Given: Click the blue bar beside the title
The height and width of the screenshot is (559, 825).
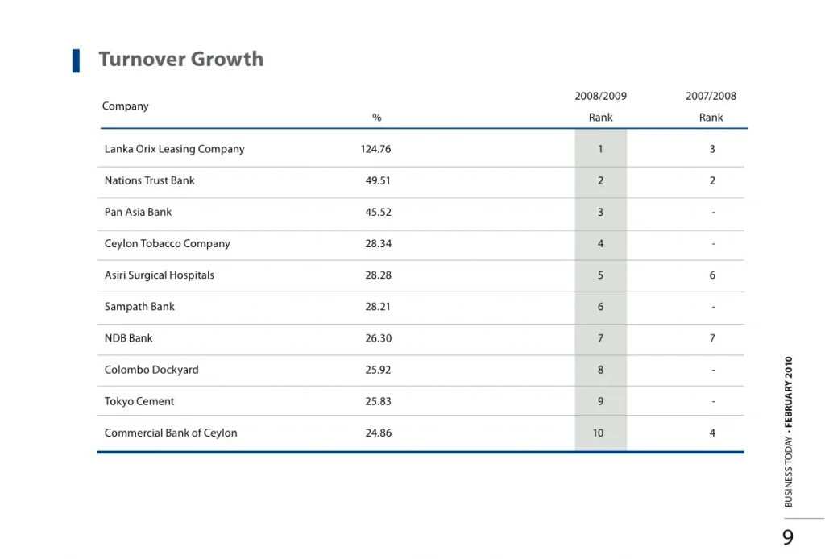Looking at the screenshot, I should (x=76, y=60).
